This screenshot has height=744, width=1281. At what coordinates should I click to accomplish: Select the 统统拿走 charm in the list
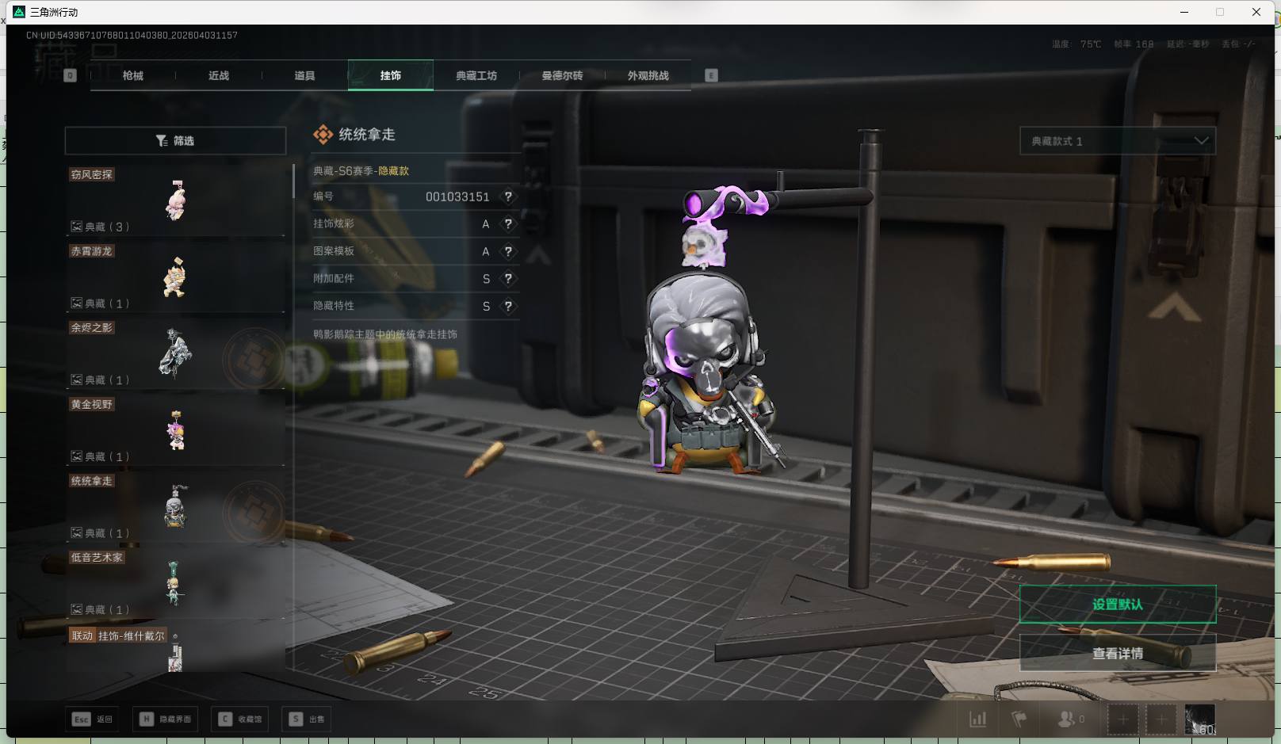[175, 507]
